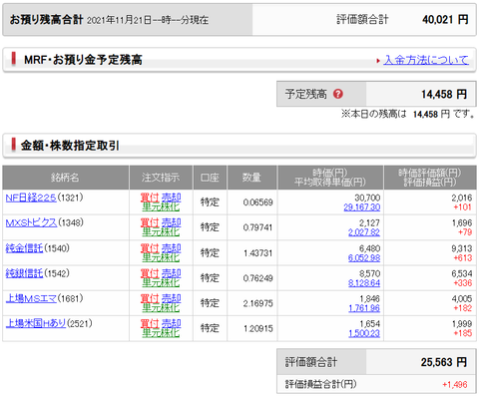This screenshot has height=397, width=479.
Task: Click 単元株化 for 上場米国Hあり
Action: 161,333
